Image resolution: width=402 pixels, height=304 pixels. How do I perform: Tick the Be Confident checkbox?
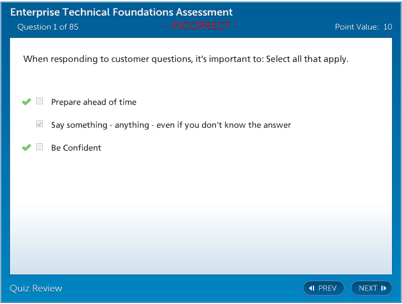tap(40, 147)
